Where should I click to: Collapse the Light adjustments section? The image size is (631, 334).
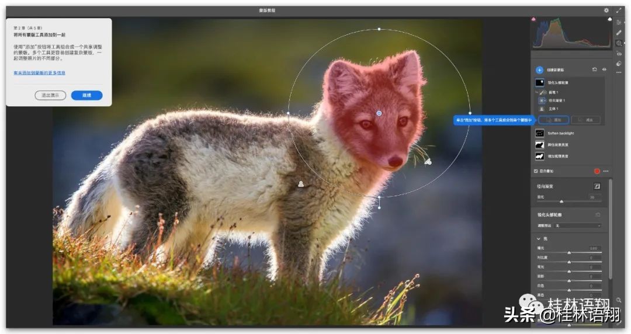point(538,239)
